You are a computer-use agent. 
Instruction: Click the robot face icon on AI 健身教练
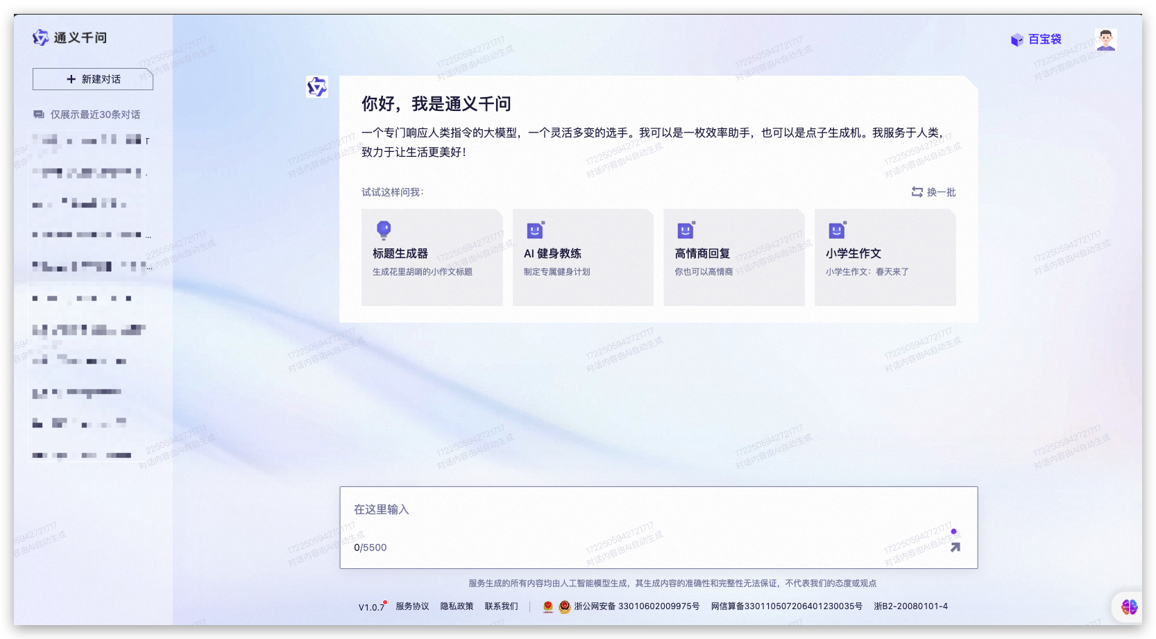point(536,230)
